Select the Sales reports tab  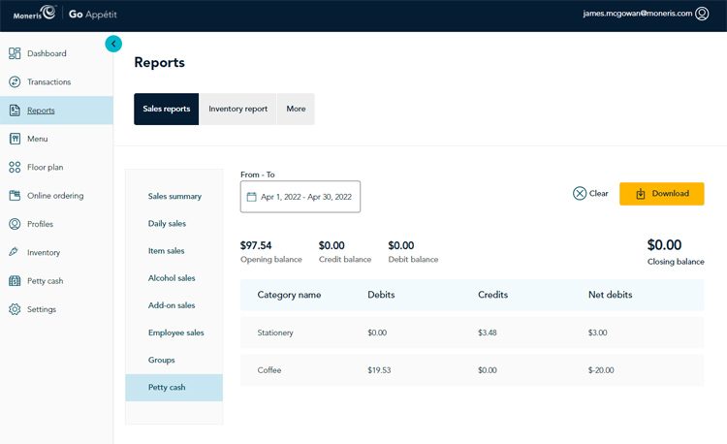tap(167, 109)
